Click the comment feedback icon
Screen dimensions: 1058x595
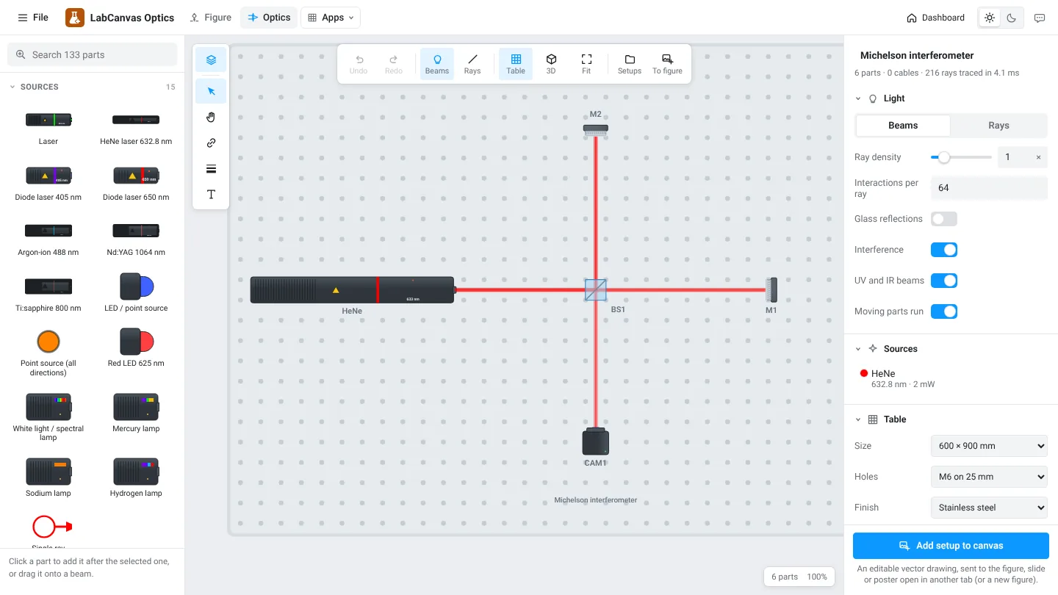point(1040,18)
